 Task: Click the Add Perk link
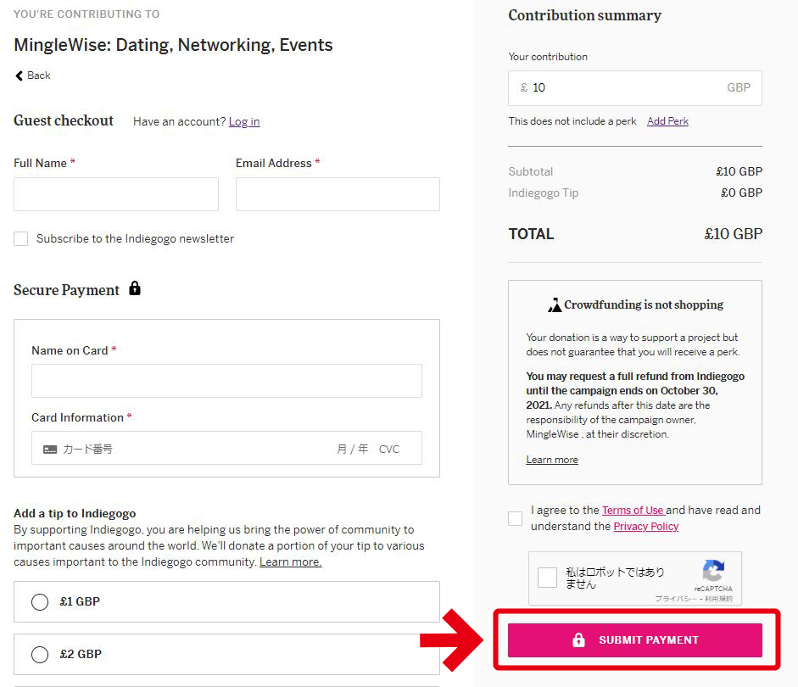[x=667, y=120]
